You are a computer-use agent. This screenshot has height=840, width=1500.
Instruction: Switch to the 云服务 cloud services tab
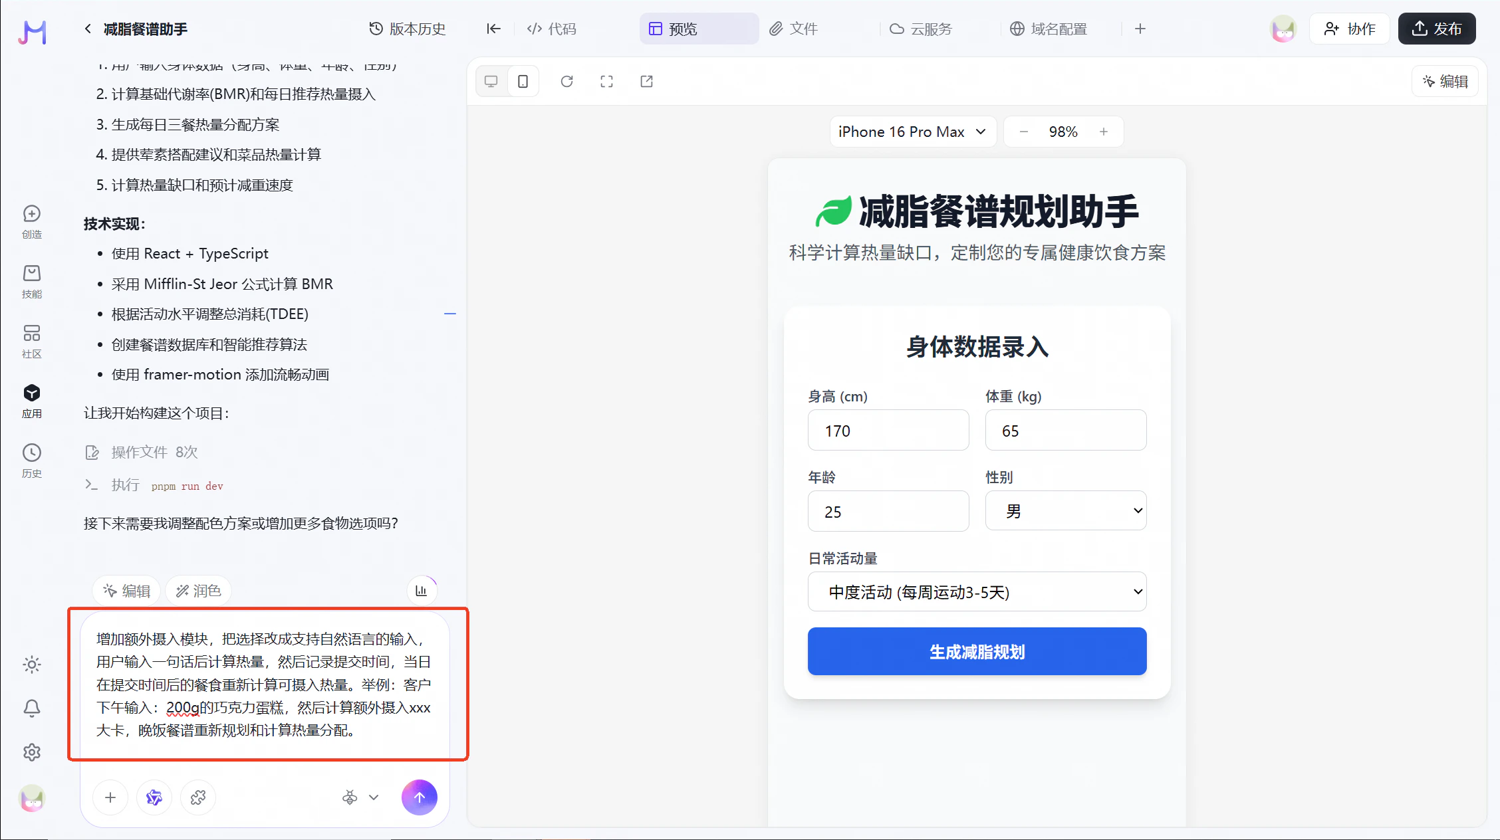(x=922, y=29)
